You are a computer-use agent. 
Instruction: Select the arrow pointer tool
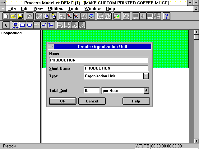click(x=6, y=25)
